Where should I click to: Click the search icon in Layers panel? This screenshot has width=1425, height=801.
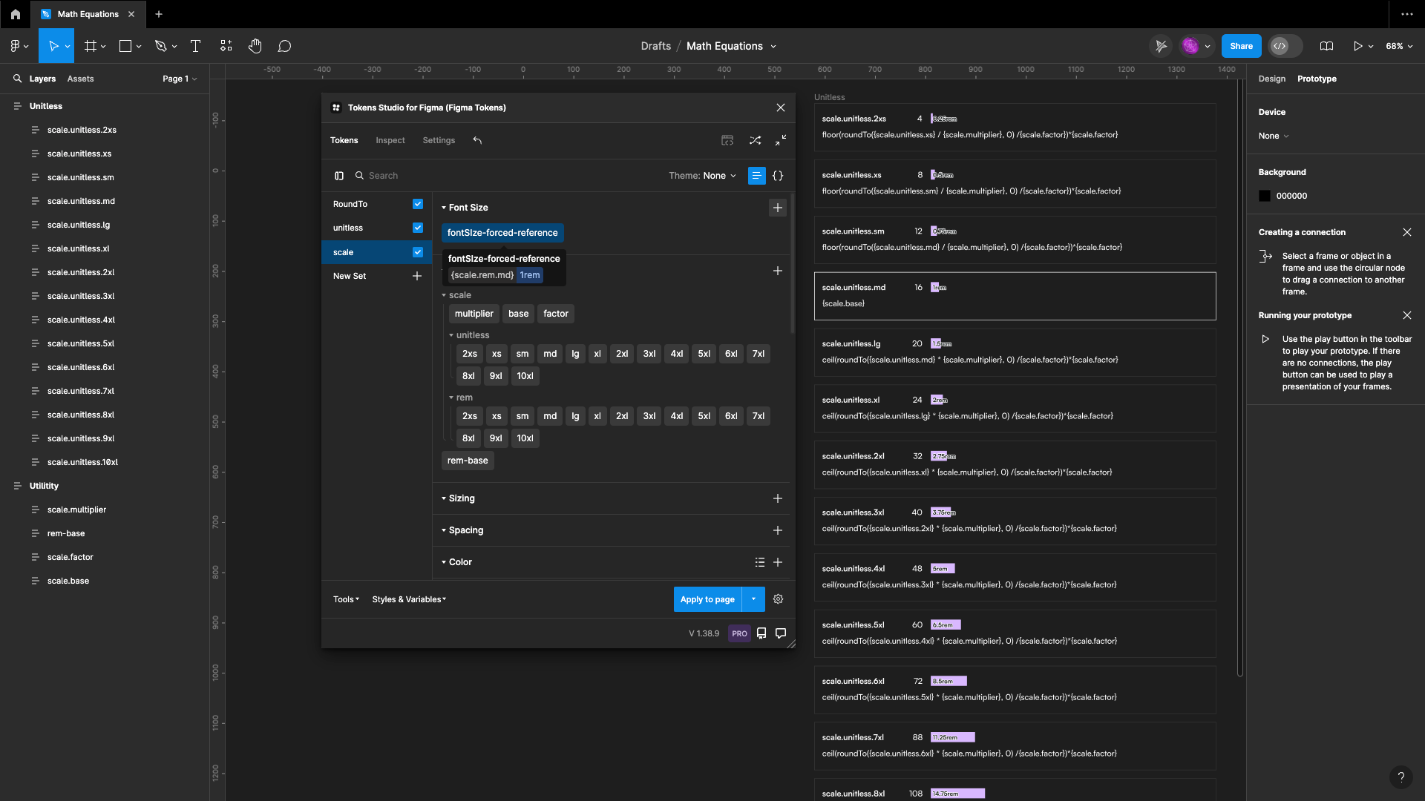(x=17, y=79)
